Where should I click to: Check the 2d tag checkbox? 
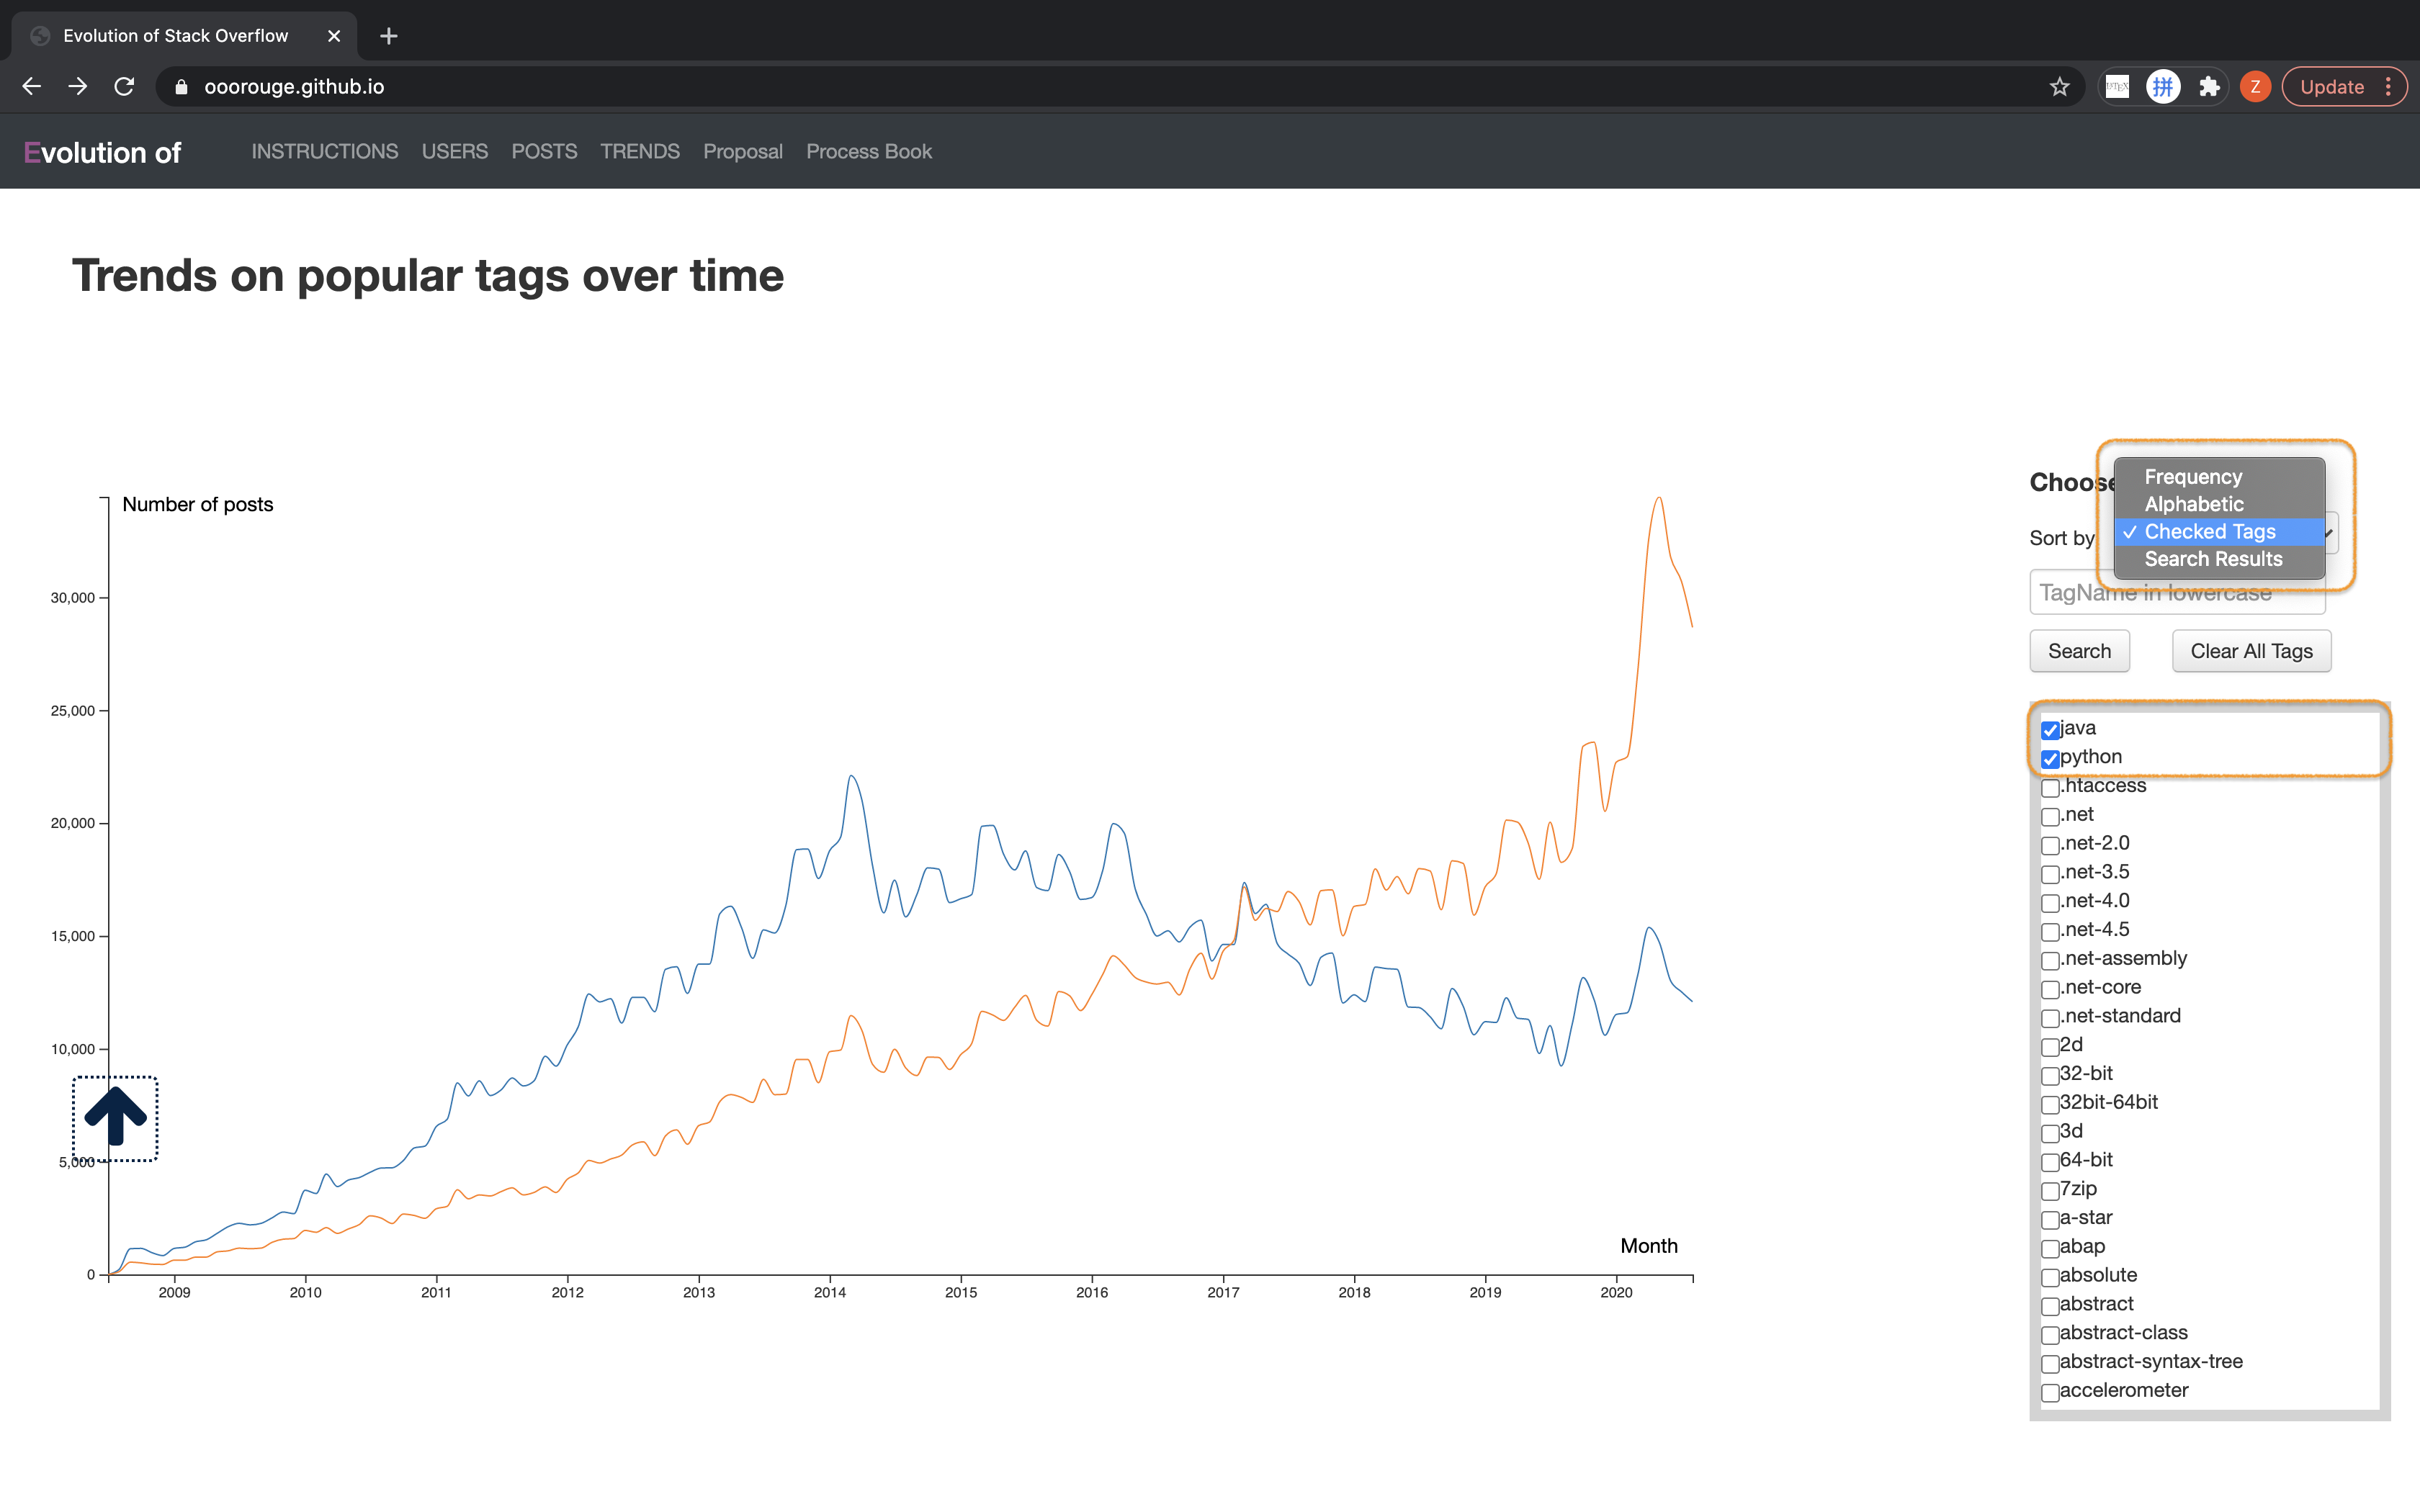pyautogui.click(x=2050, y=1047)
